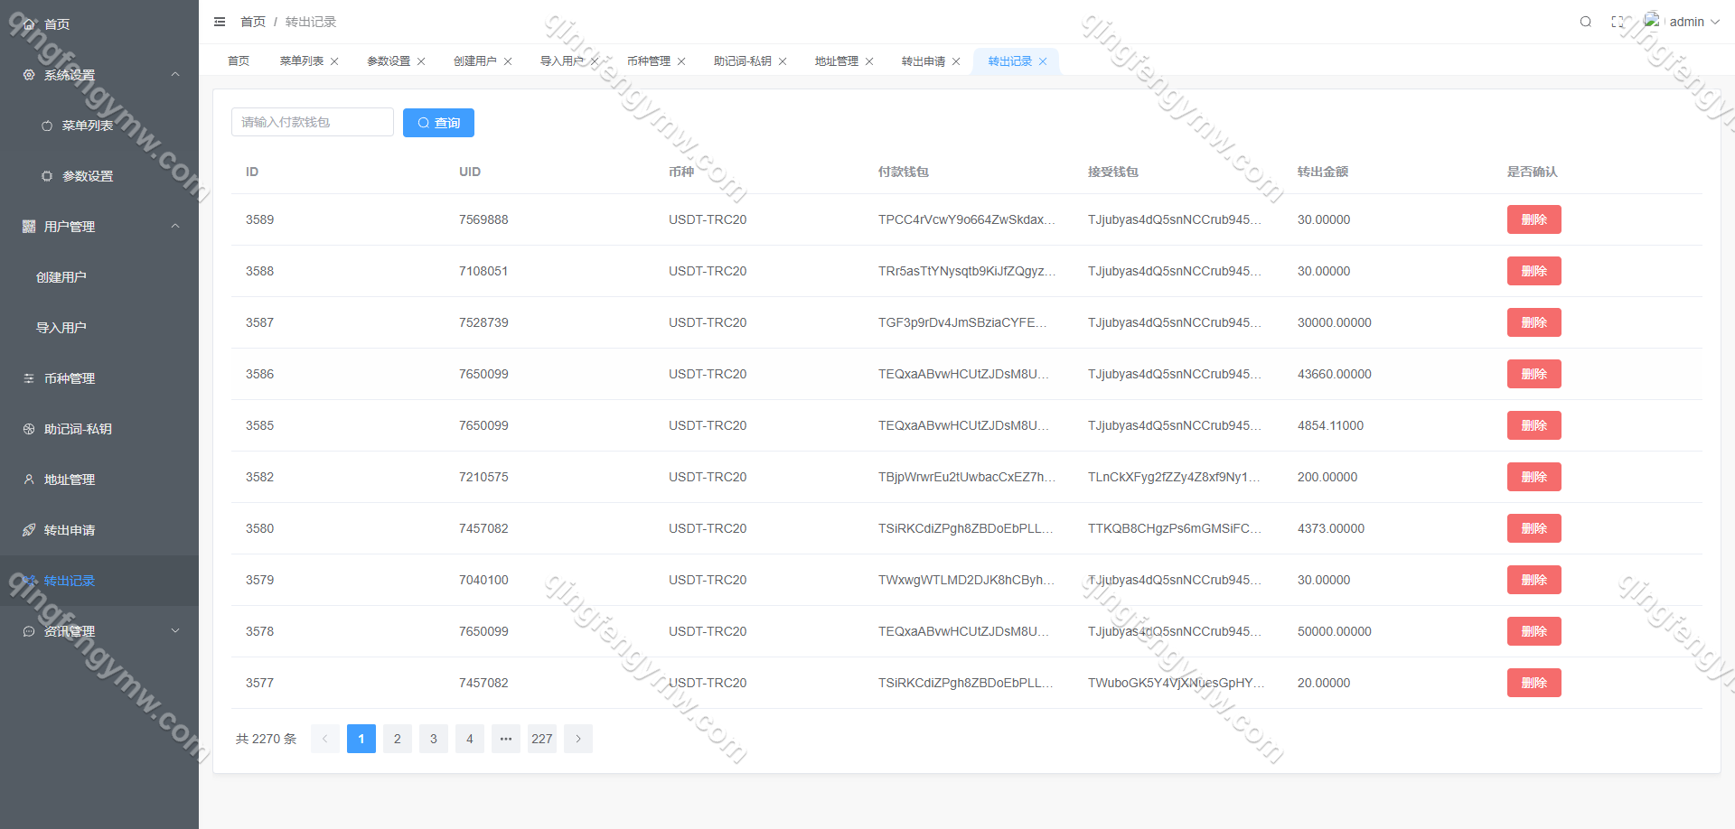
Task: Open 地址管理 in the sidebar
Action: (99, 480)
